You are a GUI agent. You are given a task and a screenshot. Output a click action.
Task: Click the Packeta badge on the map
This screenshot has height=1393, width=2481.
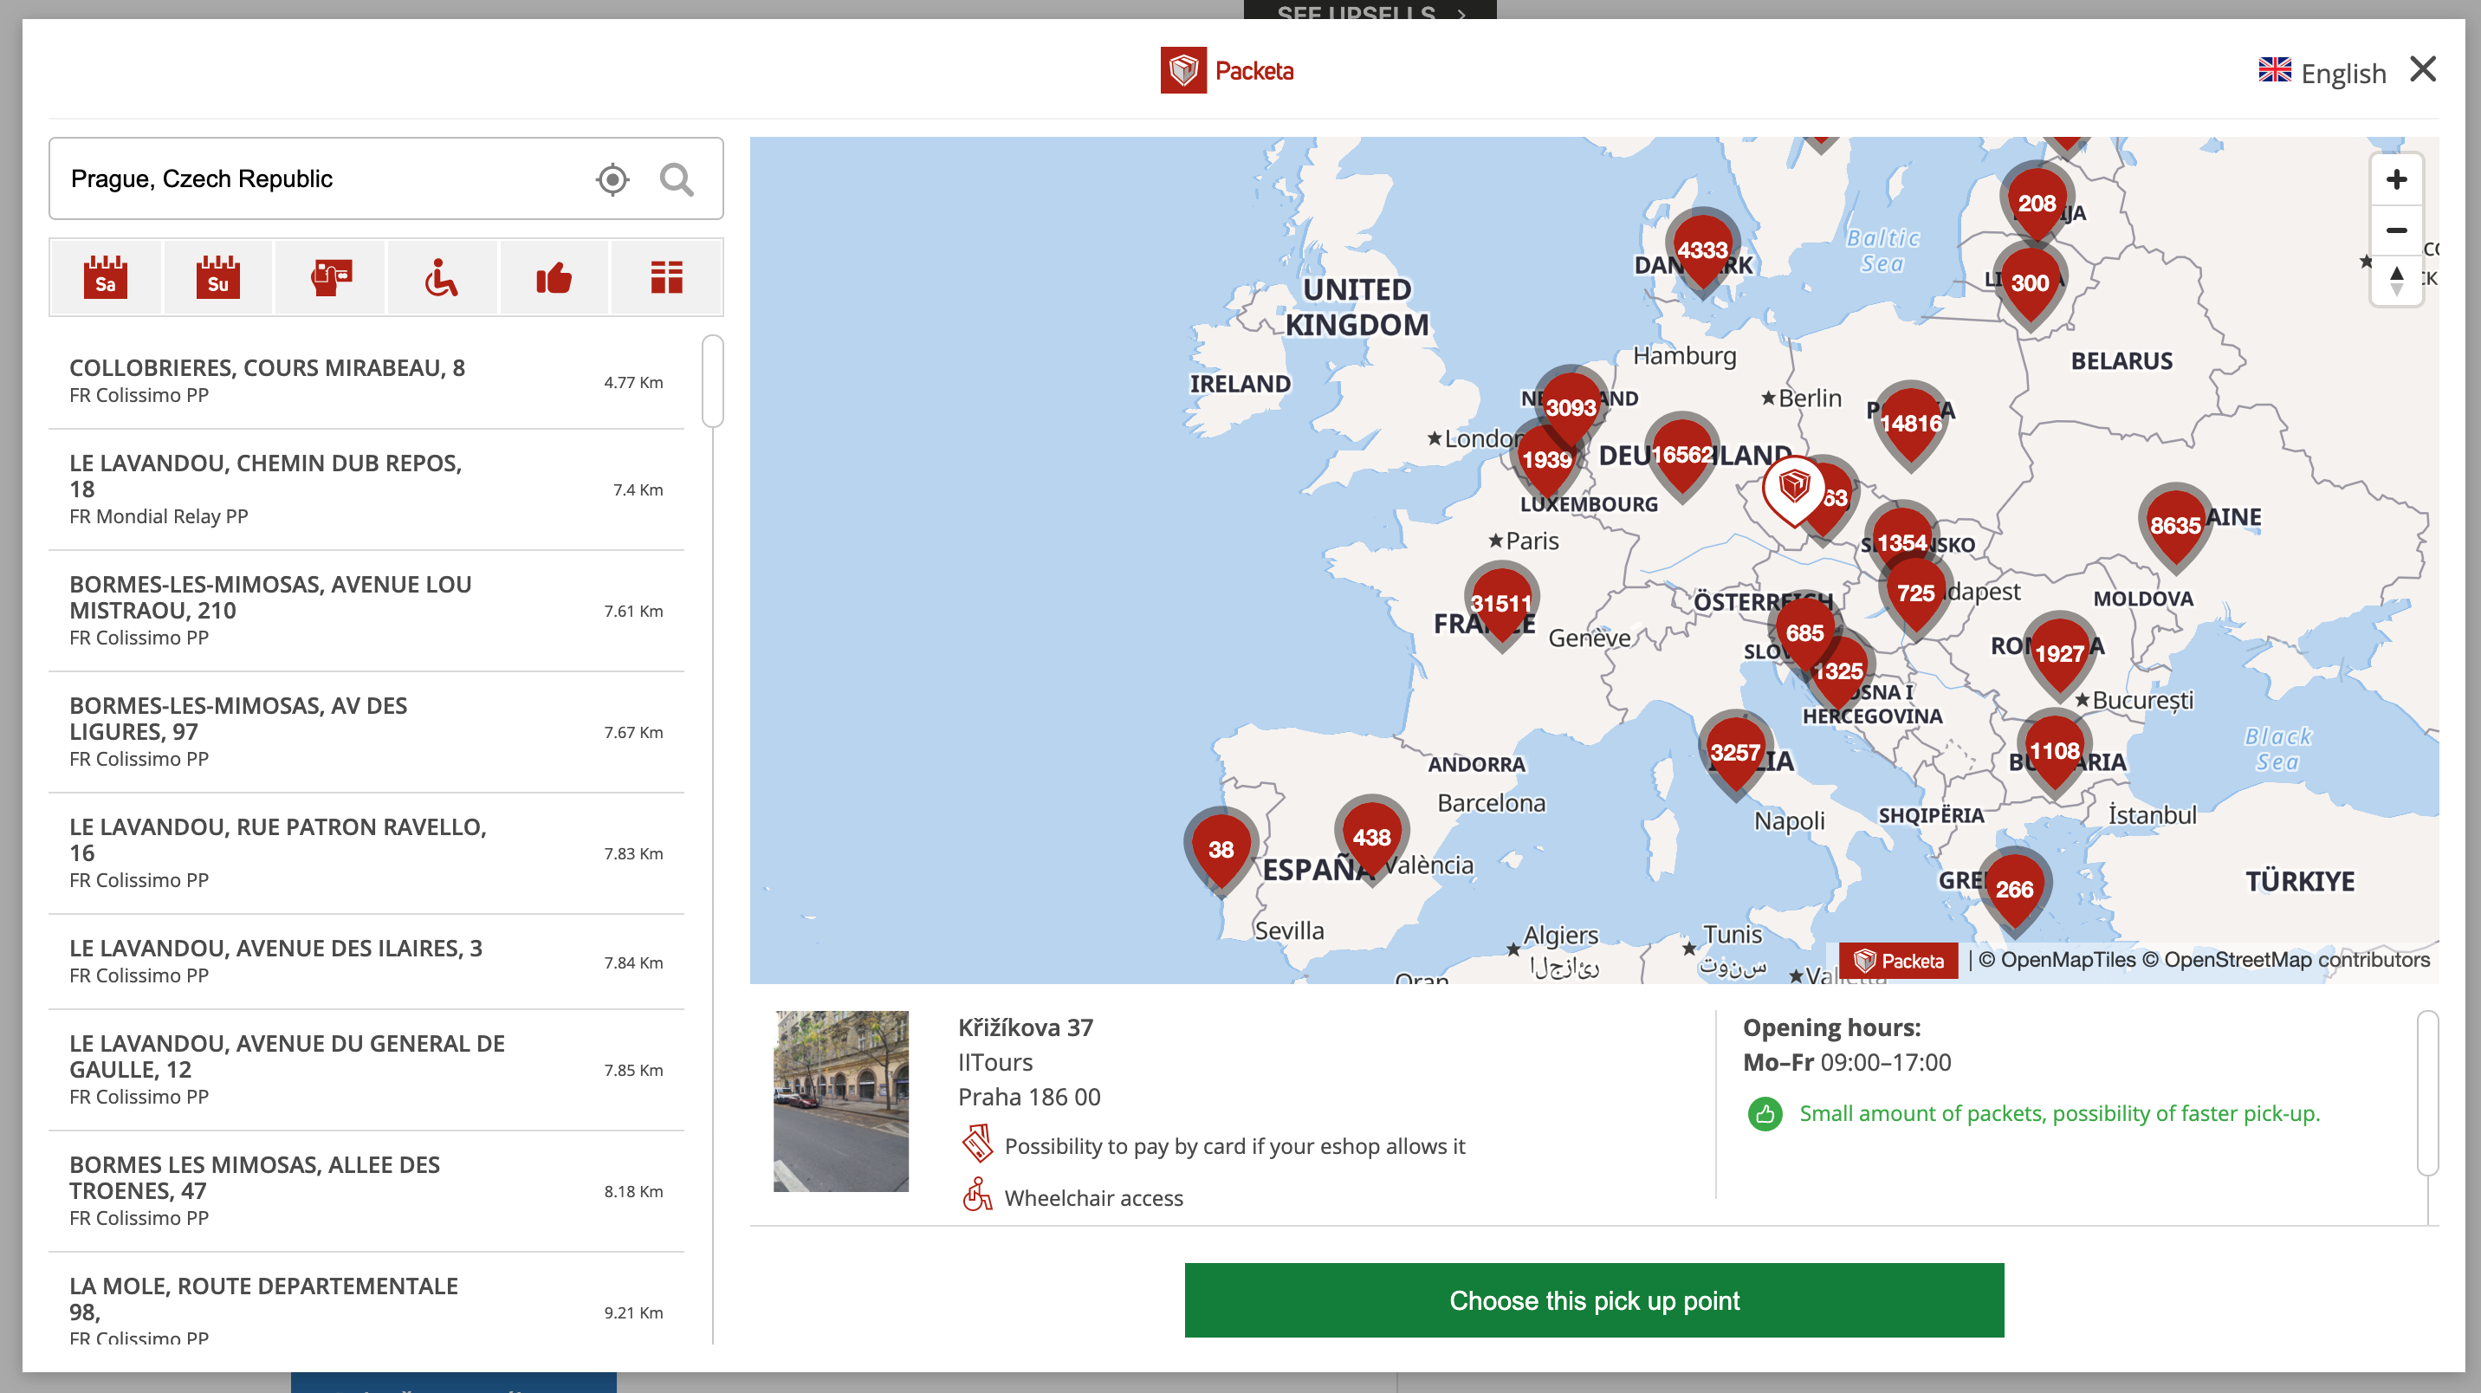point(1898,961)
